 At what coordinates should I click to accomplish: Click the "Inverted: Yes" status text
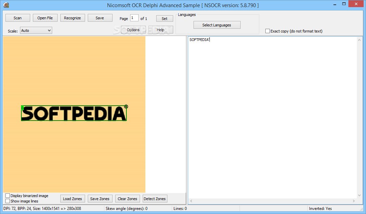[320, 208]
